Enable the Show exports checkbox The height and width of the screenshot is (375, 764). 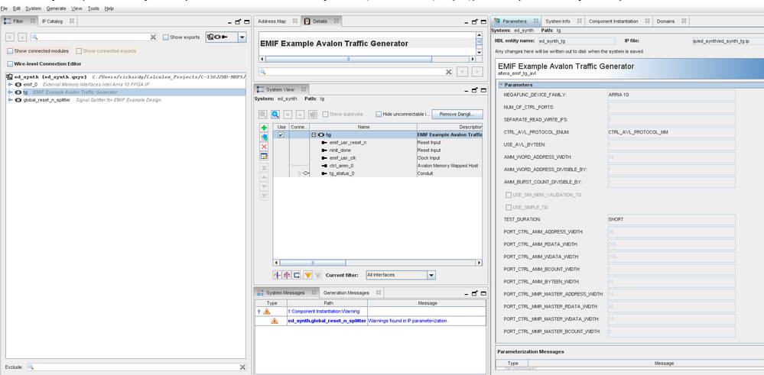click(x=165, y=37)
